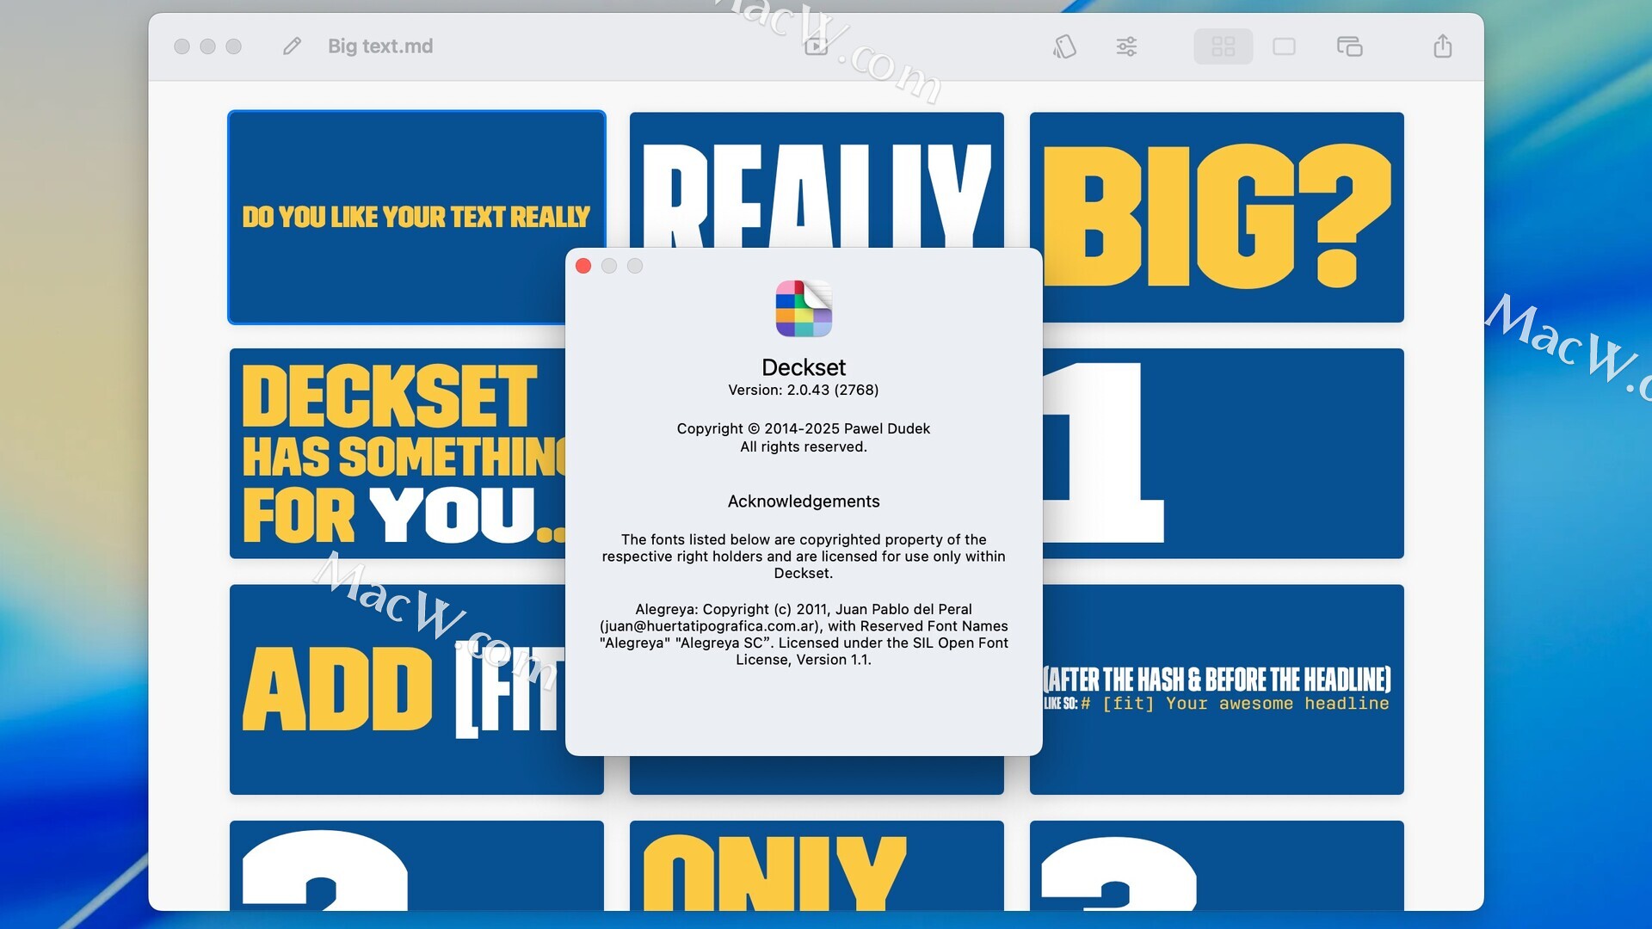Select the 'Deckset has something for you' slide

pos(397,453)
